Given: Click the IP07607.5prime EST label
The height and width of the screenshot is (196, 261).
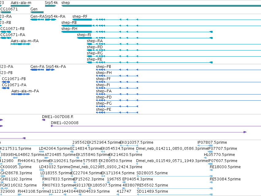Looking at the screenshot, I should point(223,161).
